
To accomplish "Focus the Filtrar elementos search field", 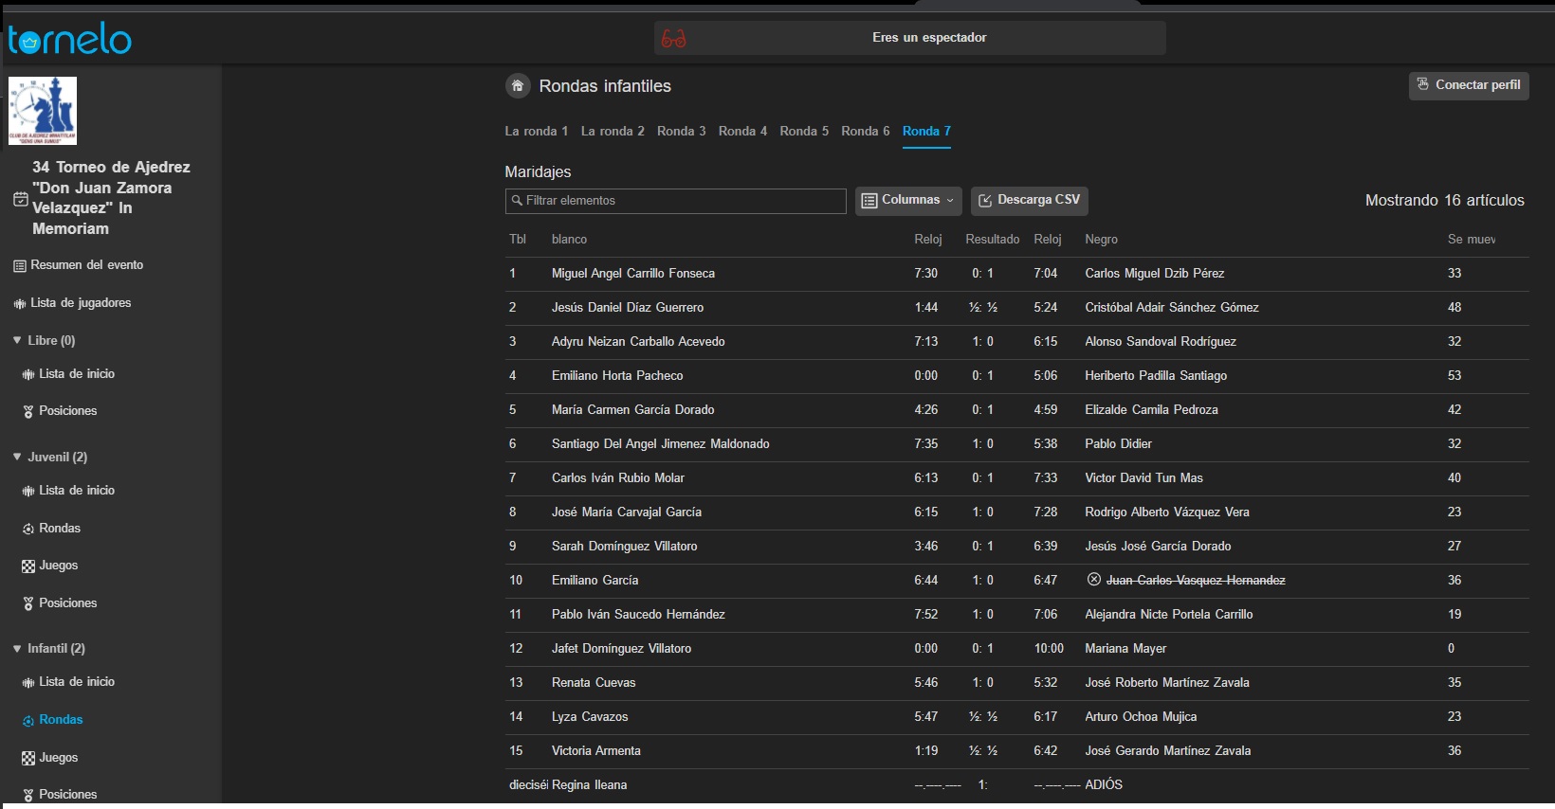I will pos(675,201).
